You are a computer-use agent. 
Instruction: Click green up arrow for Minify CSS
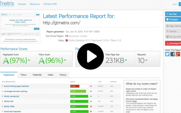[91, 101]
